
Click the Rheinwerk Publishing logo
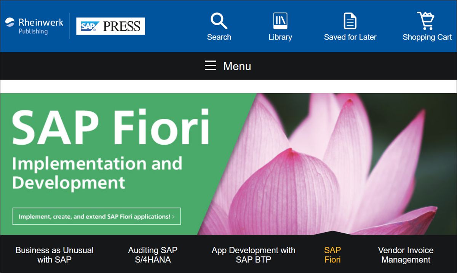click(x=34, y=26)
